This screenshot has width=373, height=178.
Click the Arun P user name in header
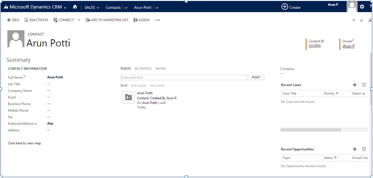click(x=333, y=5)
